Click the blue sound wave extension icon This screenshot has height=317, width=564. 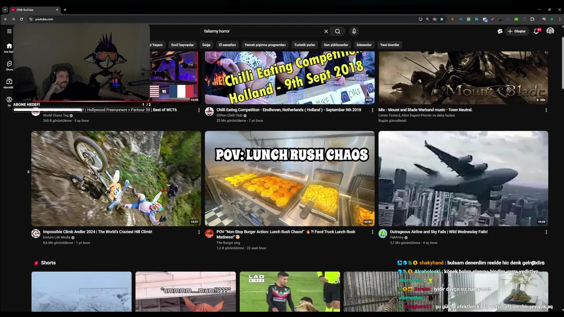coord(460,19)
